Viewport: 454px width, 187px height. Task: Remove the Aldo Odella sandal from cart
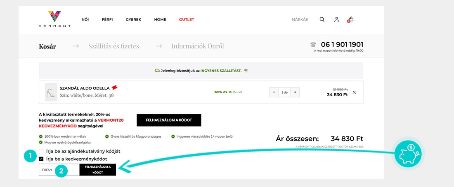click(x=355, y=92)
